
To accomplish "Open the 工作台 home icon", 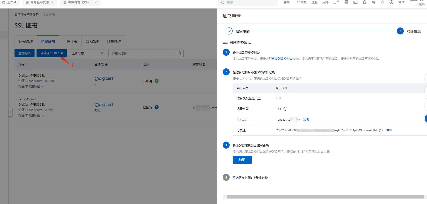I will point(4,2).
